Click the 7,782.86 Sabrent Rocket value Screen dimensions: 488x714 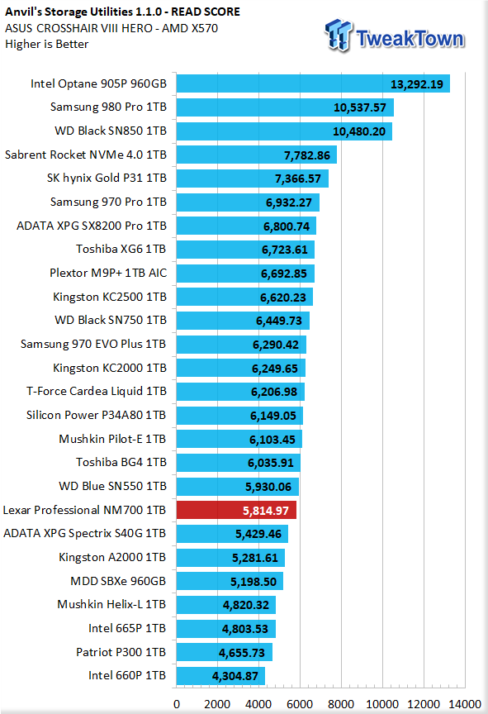(x=307, y=155)
